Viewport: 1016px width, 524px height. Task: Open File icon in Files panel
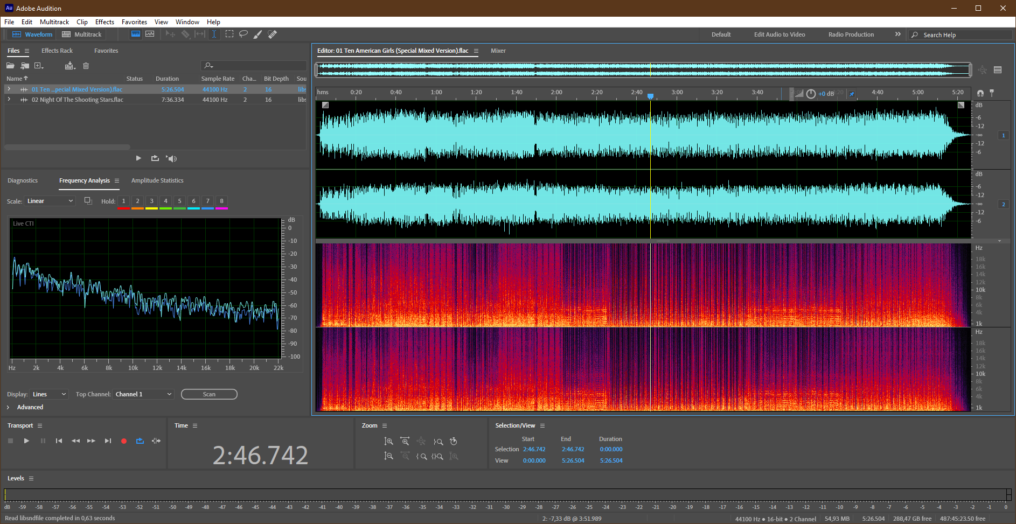click(10, 66)
